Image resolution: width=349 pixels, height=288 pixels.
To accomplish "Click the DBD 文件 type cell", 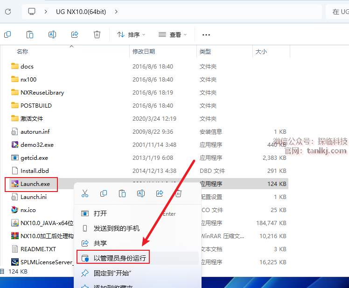I will tap(212, 171).
